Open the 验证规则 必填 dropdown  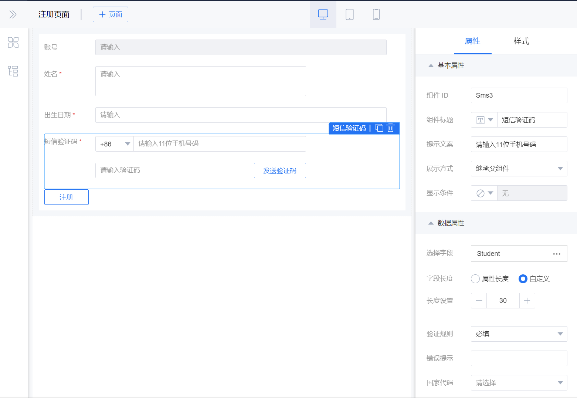(x=519, y=334)
